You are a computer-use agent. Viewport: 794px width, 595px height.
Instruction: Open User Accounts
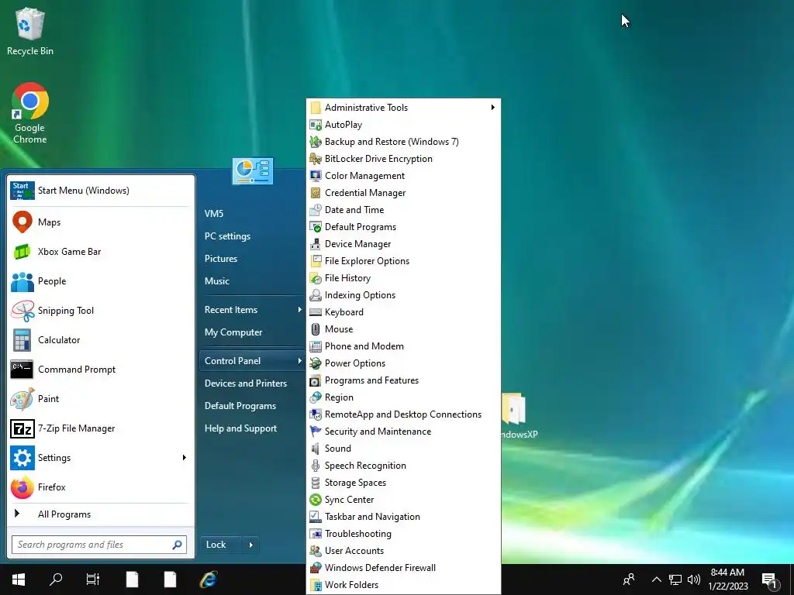coord(403,551)
